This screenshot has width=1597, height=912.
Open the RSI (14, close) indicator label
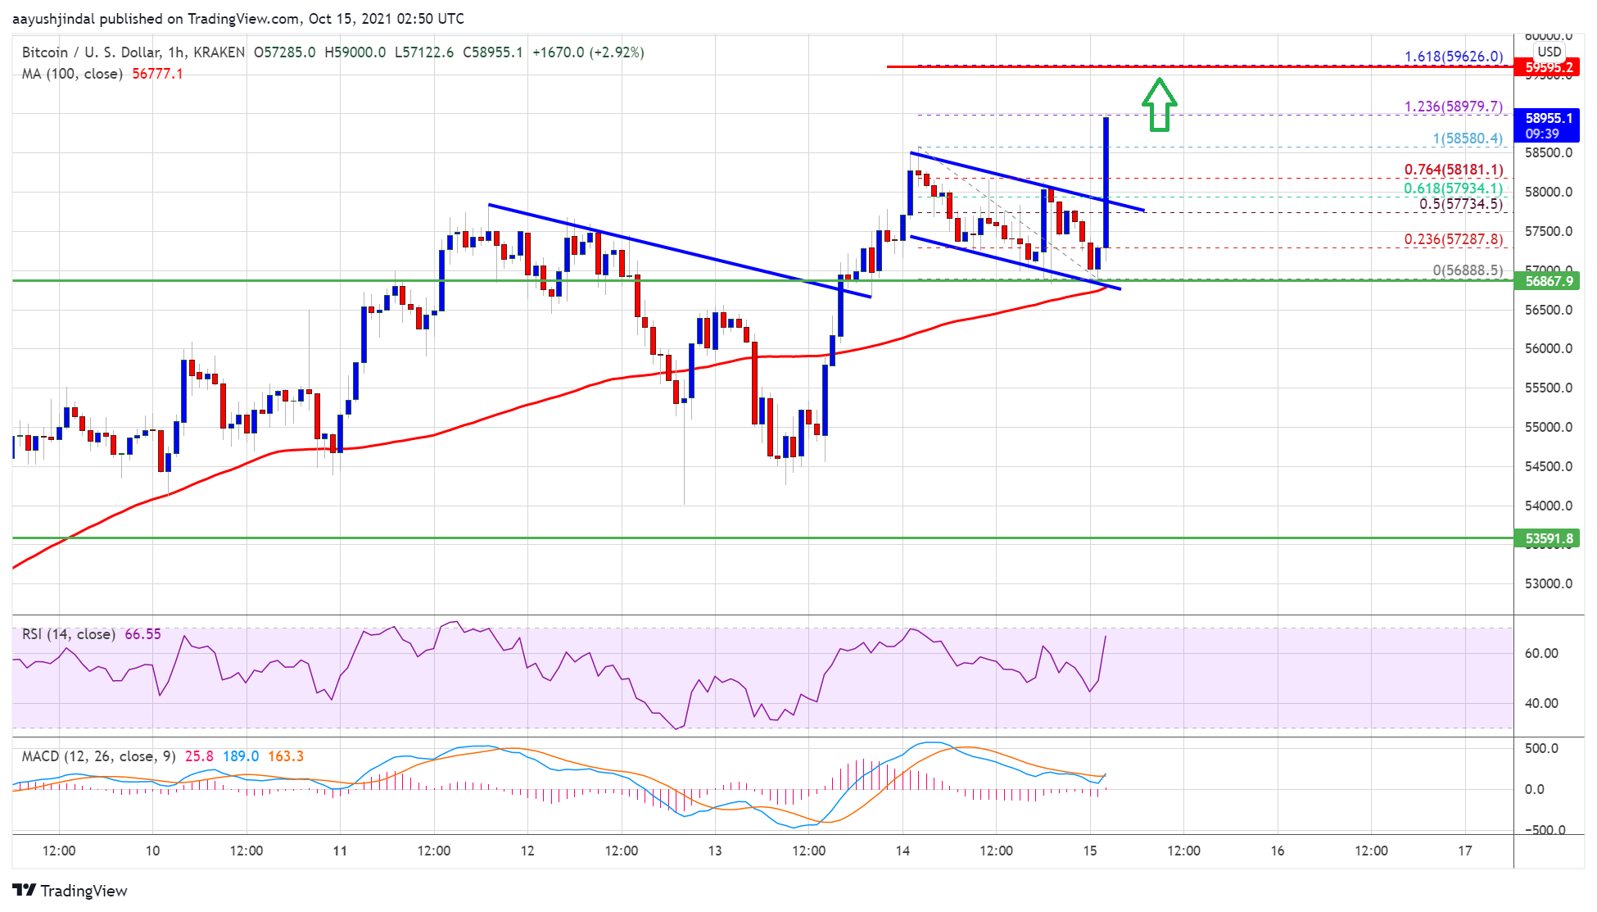click(68, 634)
